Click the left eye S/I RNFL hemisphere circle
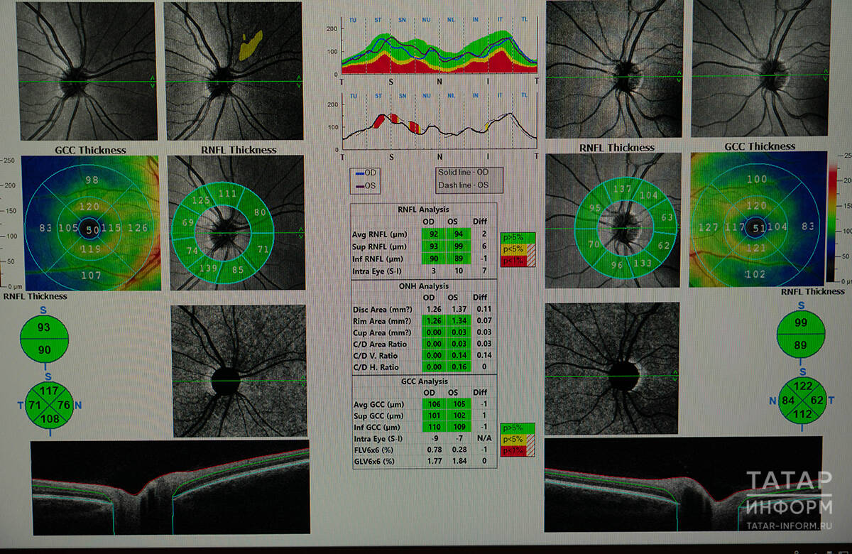This screenshot has height=554, width=852. point(45,340)
